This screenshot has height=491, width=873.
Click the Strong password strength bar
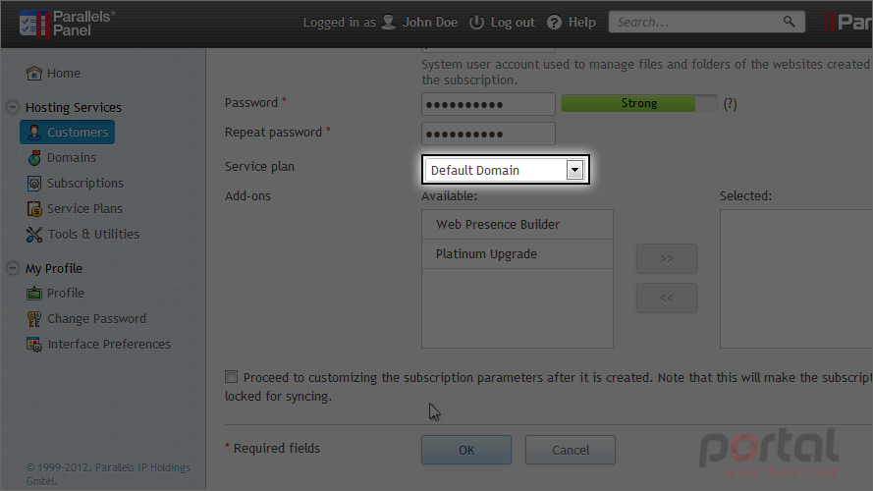coord(638,103)
